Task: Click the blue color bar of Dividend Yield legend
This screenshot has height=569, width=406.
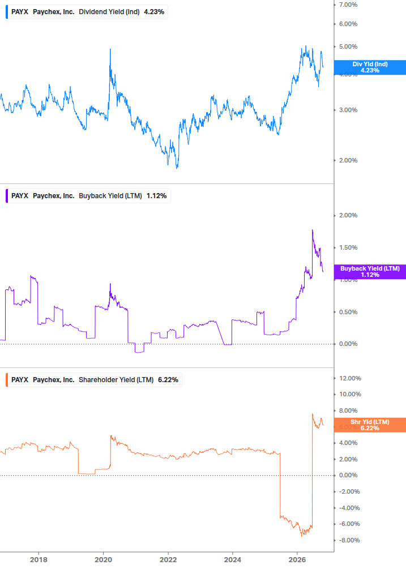Action: (7, 12)
